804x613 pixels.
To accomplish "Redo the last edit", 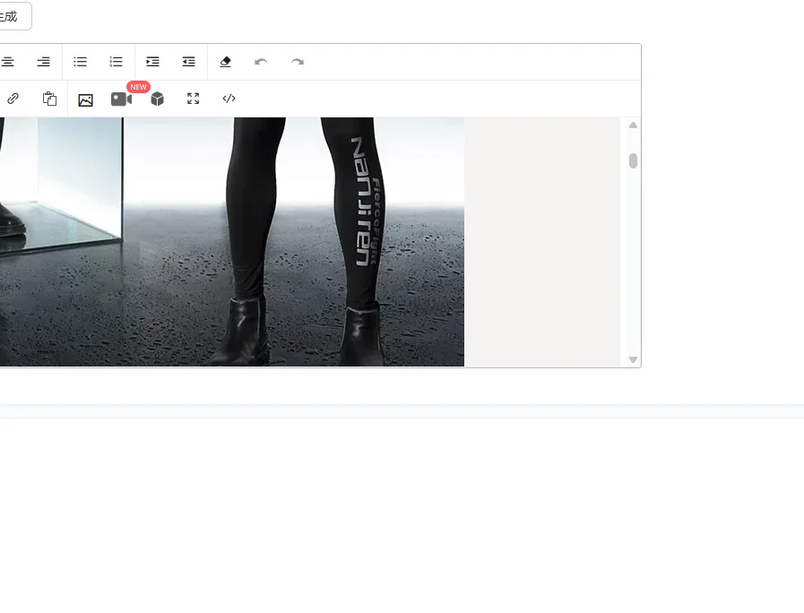I will coord(298,62).
